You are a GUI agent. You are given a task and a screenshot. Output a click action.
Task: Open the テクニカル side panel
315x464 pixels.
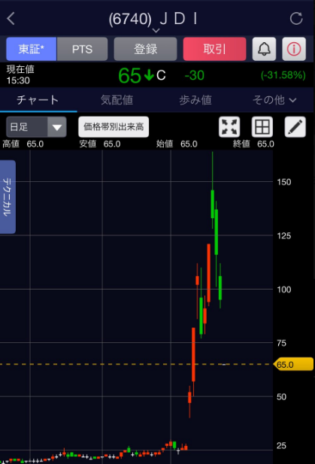pos(8,197)
